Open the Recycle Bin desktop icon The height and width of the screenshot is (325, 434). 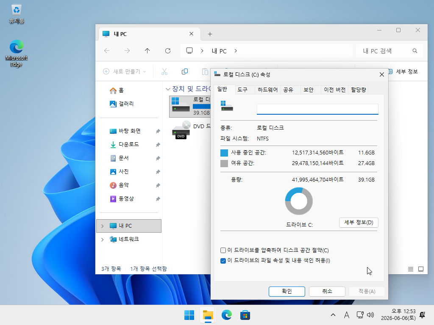coord(17,14)
